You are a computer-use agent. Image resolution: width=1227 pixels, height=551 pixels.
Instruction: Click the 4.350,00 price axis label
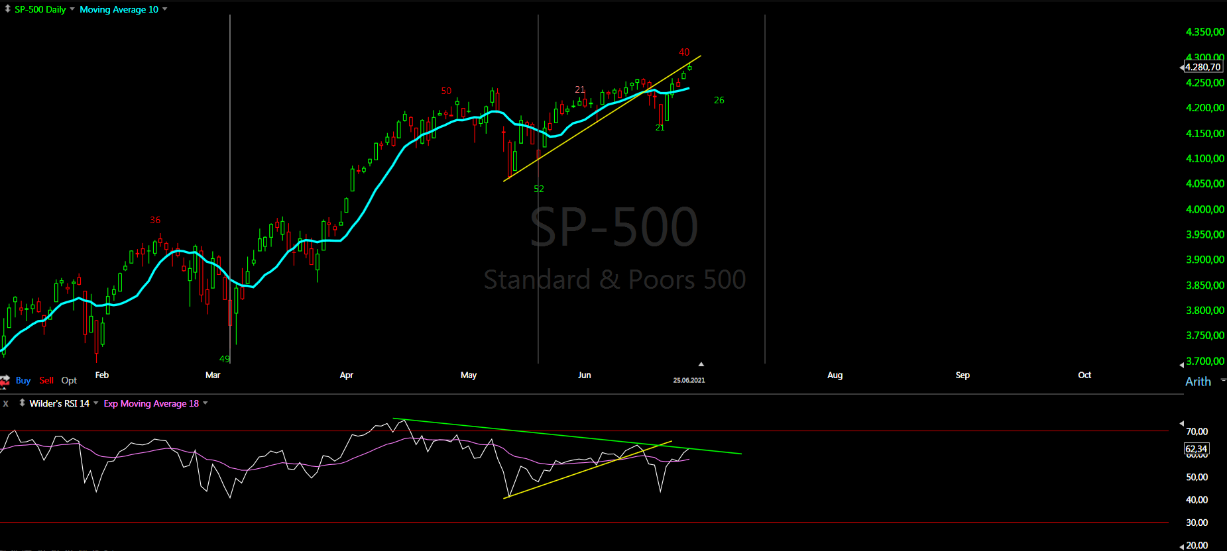click(x=1205, y=32)
